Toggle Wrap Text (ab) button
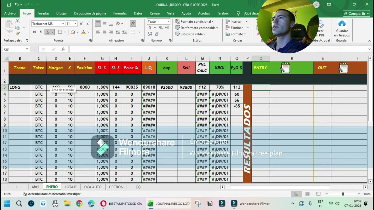Viewport: 374px width, 210px height. [133, 24]
